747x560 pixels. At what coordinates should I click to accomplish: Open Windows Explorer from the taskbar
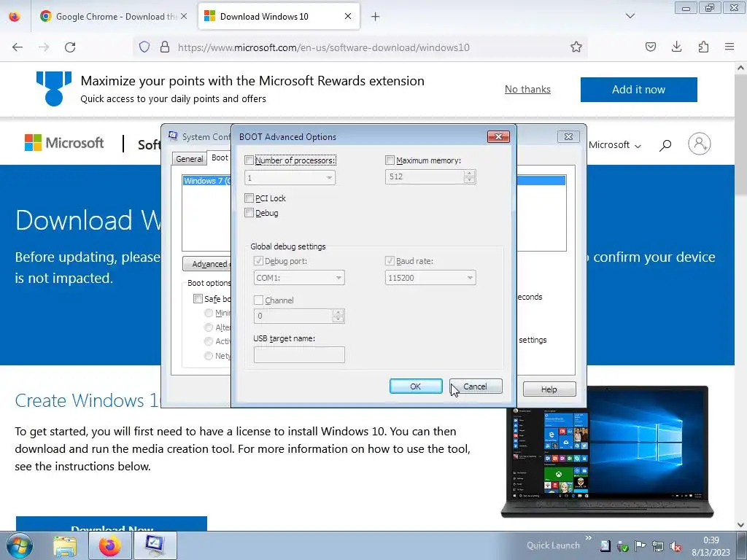(65, 546)
